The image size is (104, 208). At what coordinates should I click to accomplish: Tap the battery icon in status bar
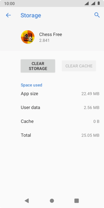(x=99, y=3)
